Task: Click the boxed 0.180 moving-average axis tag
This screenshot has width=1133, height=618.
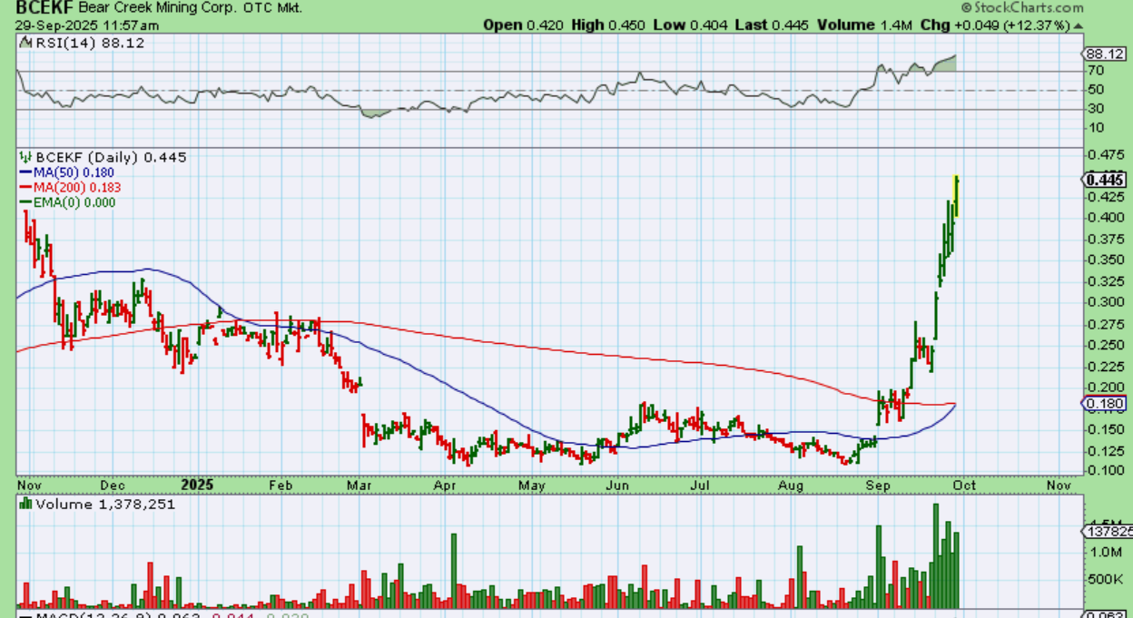Action: pyautogui.click(x=1106, y=404)
